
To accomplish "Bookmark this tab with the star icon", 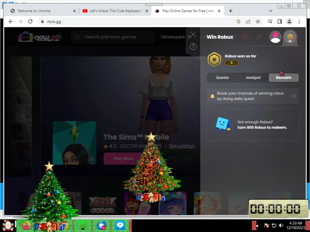I will coord(258,21).
